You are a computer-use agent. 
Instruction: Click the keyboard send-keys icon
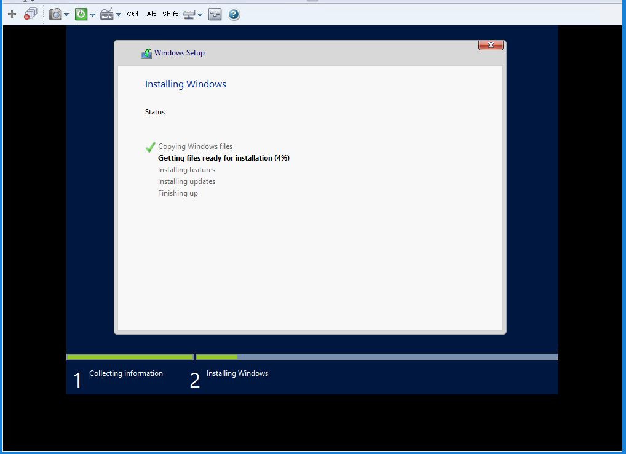[106, 14]
